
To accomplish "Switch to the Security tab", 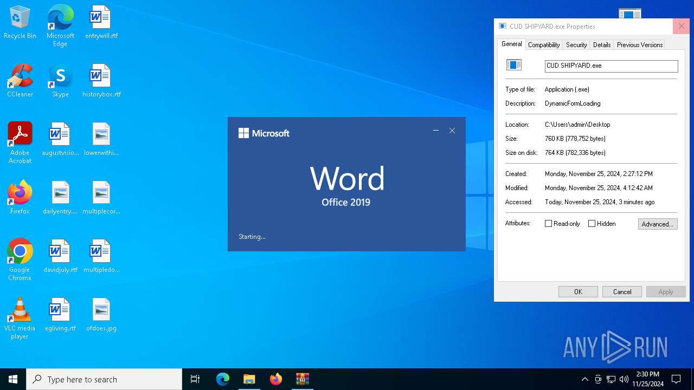I will click(576, 45).
